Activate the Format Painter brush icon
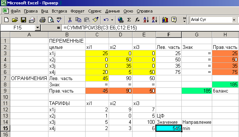This screenshot has height=137, width=239. tap(95, 20)
